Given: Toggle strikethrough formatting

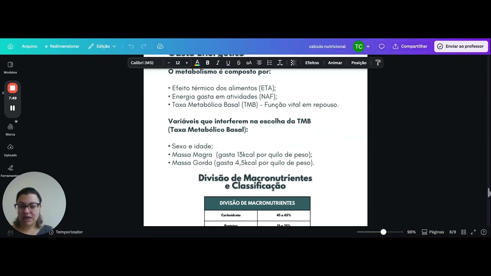Looking at the screenshot, I should 239,63.
